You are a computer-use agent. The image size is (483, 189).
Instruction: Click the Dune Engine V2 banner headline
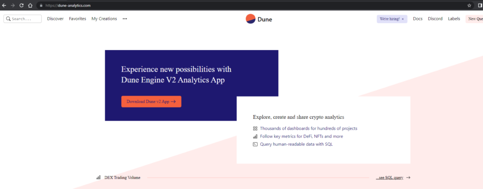coord(176,75)
